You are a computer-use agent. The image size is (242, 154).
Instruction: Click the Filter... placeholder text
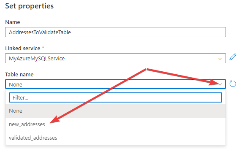20,97
